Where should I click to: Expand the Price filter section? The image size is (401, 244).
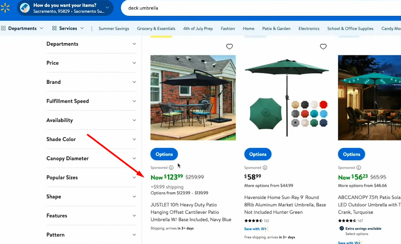(91, 63)
